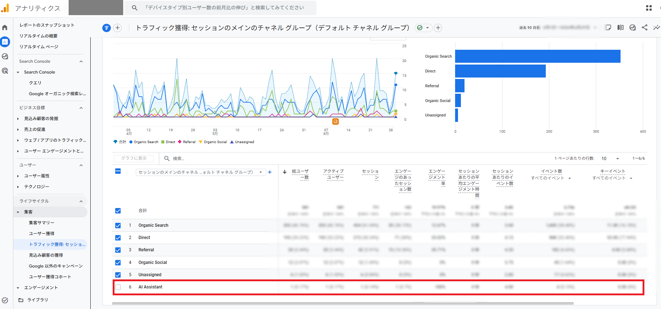Uncheck the Unassigned row checkbox
This screenshot has width=661, height=309.
coord(118,275)
